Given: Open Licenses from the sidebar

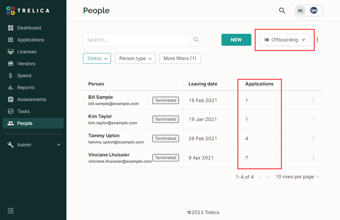Looking at the screenshot, I should pyautogui.click(x=27, y=52).
